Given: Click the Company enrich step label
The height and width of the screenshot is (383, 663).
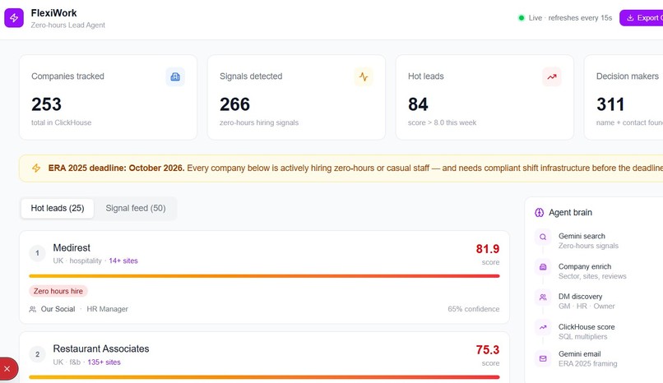Looking at the screenshot, I should [x=585, y=266].
